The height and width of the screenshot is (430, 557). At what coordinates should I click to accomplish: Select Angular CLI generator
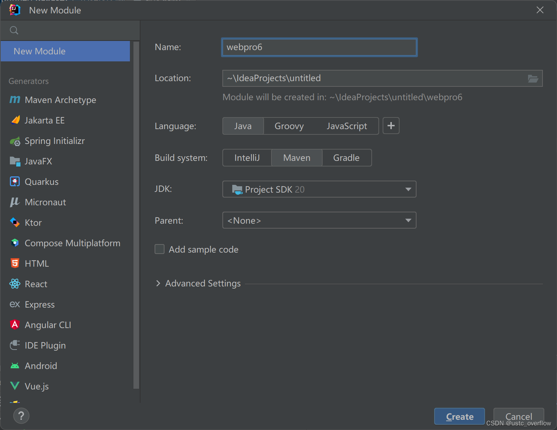[48, 325]
